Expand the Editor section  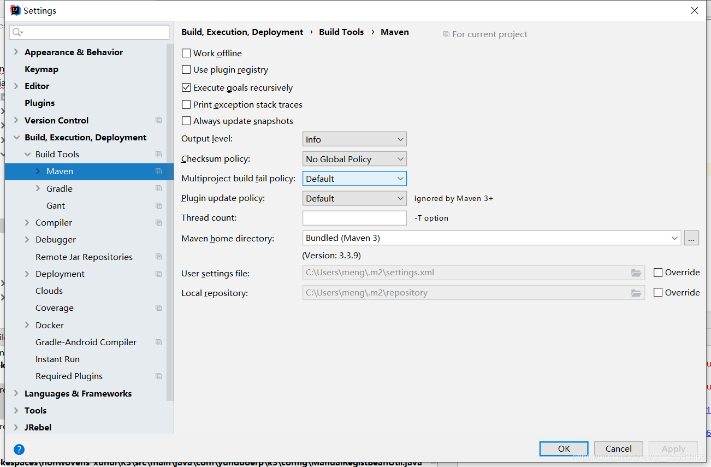[16, 86]
